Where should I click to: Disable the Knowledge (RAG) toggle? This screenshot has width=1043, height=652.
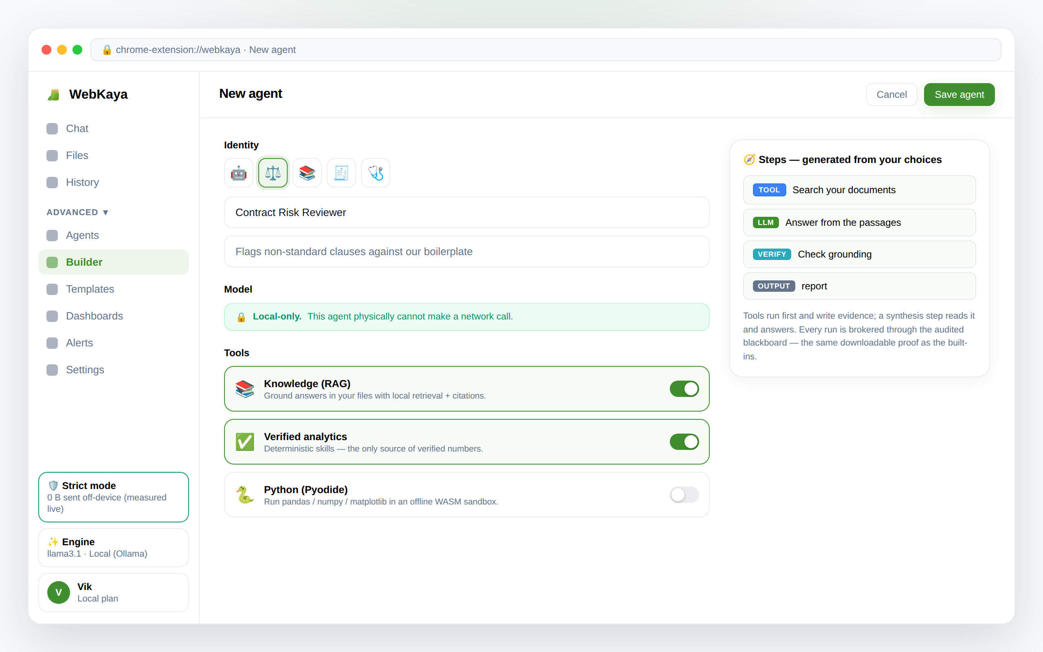684,389
